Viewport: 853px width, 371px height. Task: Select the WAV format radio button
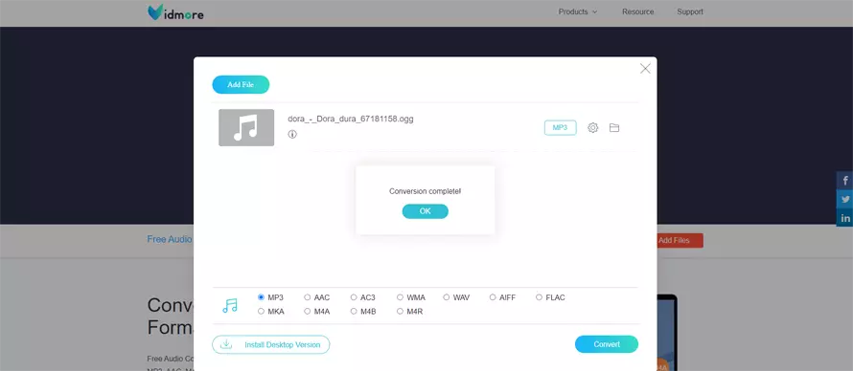[x=446, y=297]
